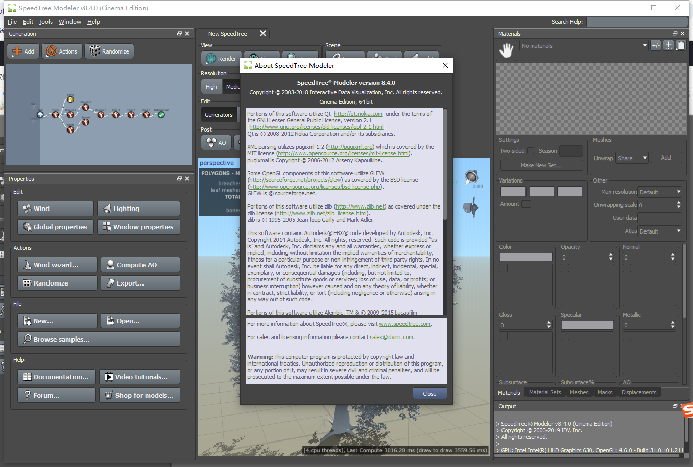This screenshot has height=467, width=693.
Task: Select the Twig 2 node in graph
Action: pyautogui.click(x=131, y=115)
